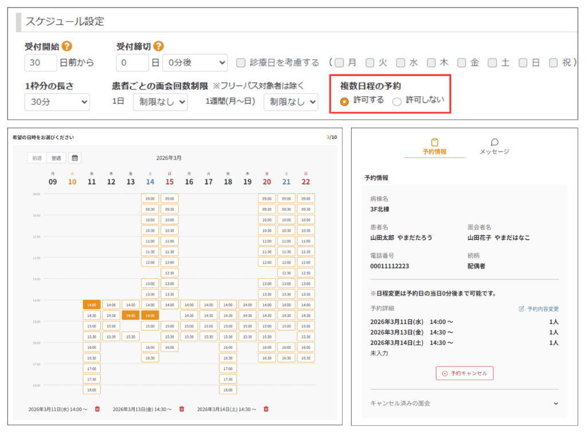Check the 祝 holiday checkbox
The width and height of the screenshot is (586, 434).
[553, 63]
